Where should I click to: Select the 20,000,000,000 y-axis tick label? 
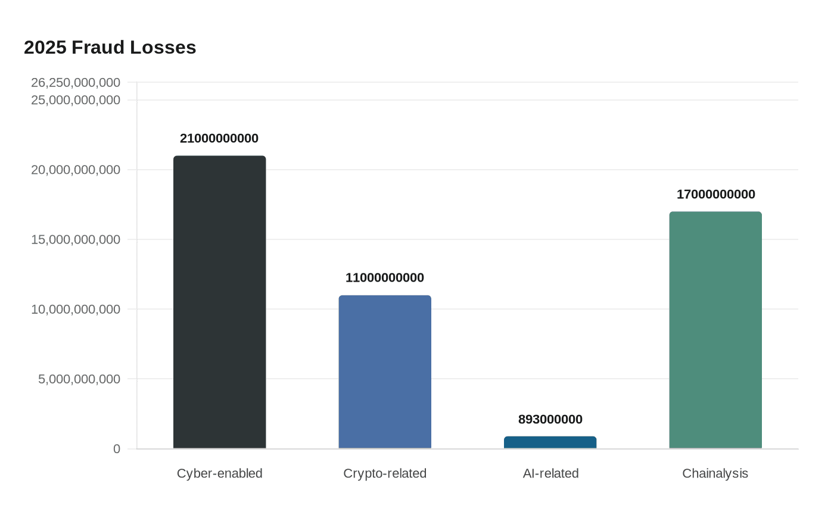tap(76, 170)
